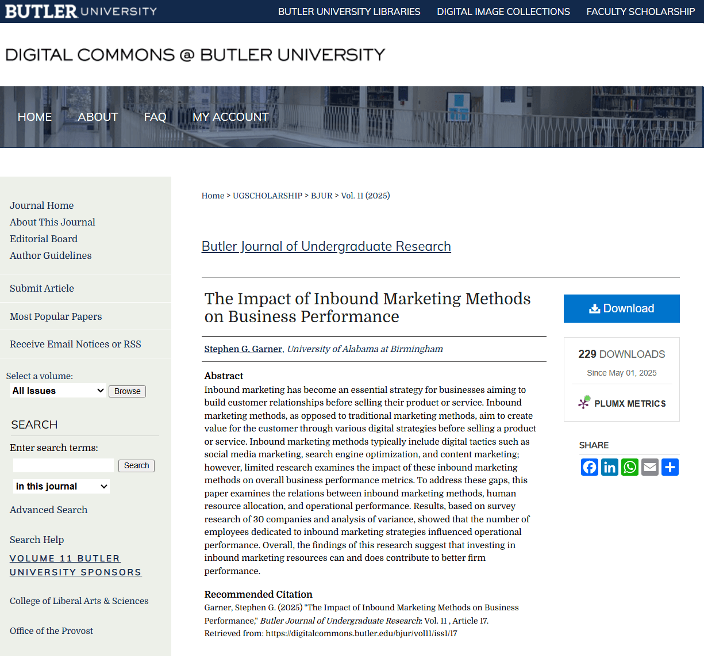This screenshot has height=669, width=704.
Task: Click Home in the breadcrumb
Action: pyautogui.click(x=213, y=196)
